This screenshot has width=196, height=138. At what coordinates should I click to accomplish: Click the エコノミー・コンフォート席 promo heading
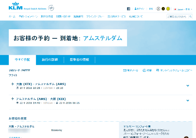click(x=137, y=127)
